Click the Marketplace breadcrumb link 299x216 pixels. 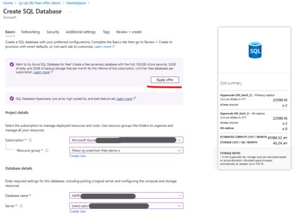76,3
